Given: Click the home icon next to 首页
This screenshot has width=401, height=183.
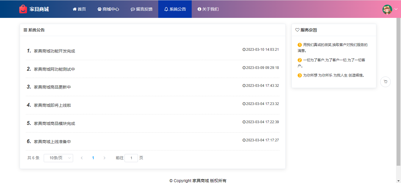Looking at the screenshot, I should (x=75, y=9).
